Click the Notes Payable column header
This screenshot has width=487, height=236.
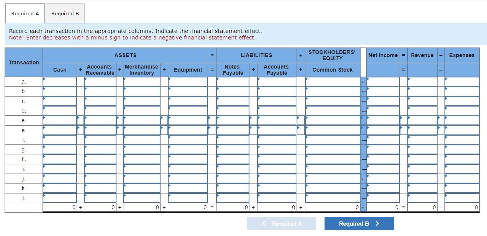pyautogui.click(x=232, y=70)
